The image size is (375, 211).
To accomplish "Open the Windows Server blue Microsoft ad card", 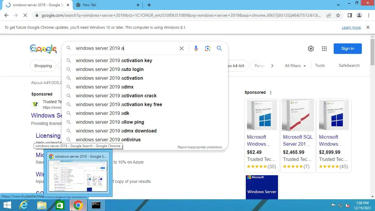I will [x=262, y=188].
